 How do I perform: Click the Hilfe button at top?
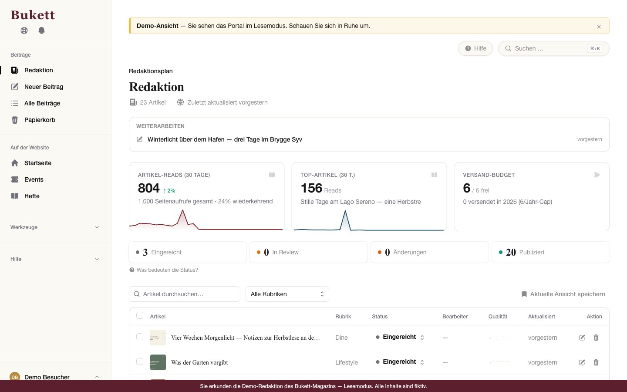tap(475, 48)
